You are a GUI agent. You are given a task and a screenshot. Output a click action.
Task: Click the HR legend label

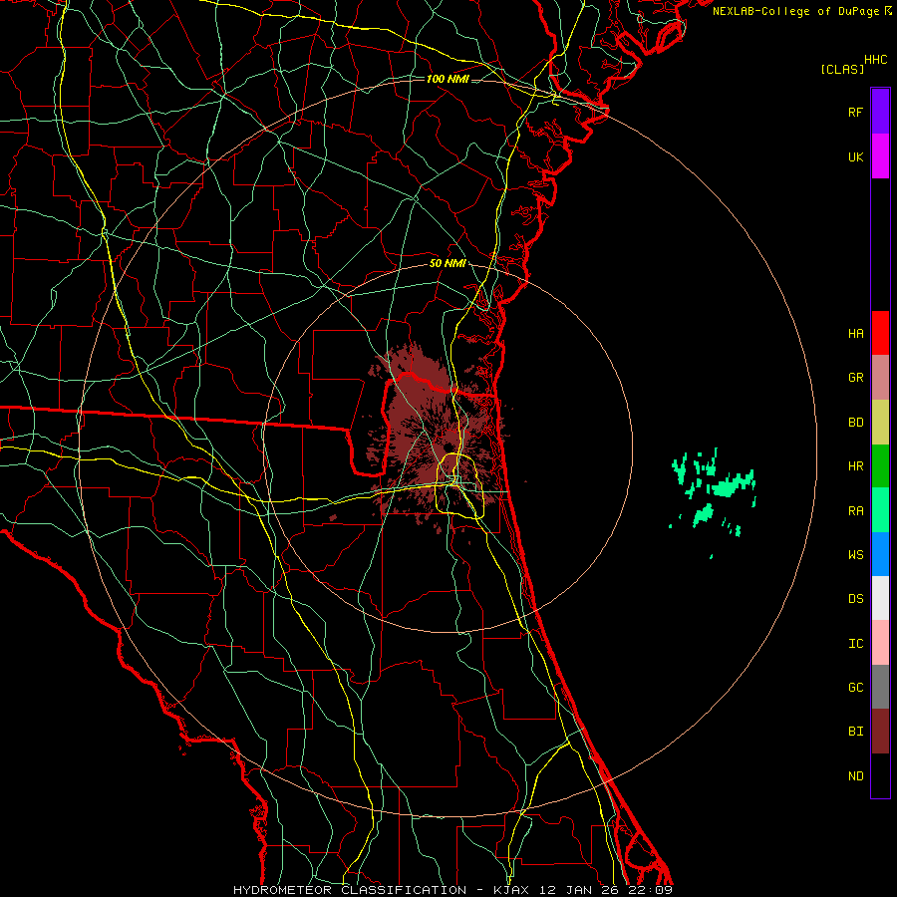[855, 466]
